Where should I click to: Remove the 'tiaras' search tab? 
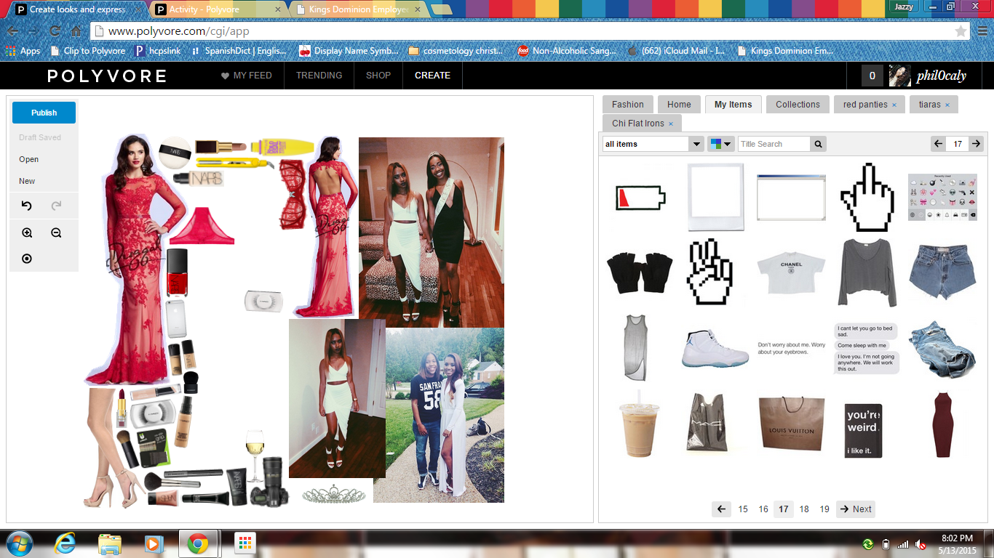point(947,105)
